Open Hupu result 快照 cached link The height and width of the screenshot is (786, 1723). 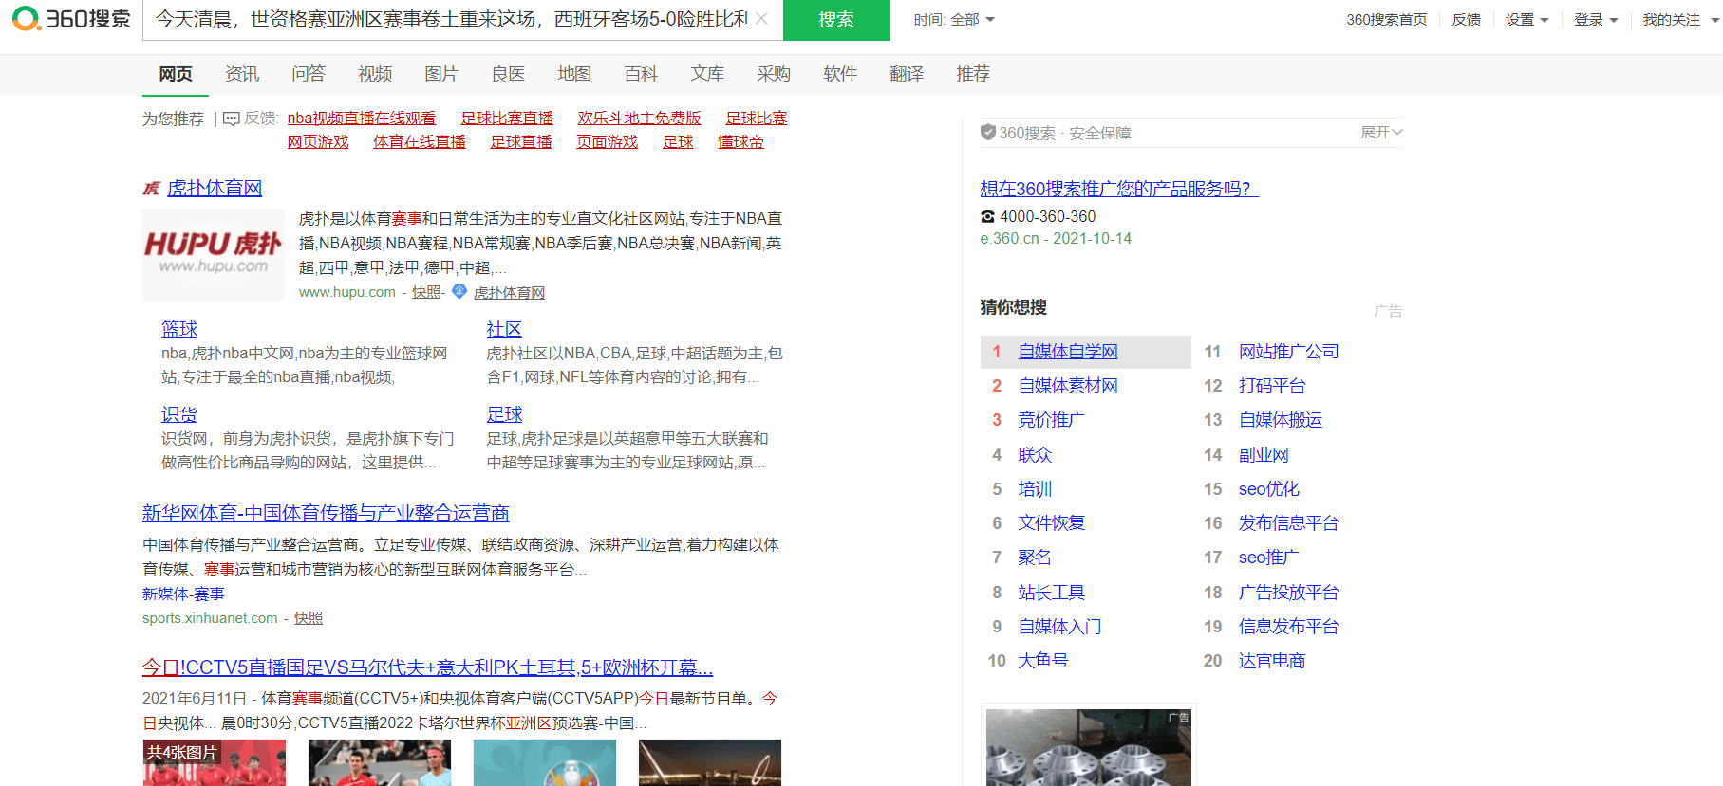click(427, 292)
